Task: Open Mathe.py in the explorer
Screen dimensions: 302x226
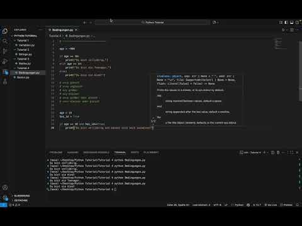Action: coord(25,63)
